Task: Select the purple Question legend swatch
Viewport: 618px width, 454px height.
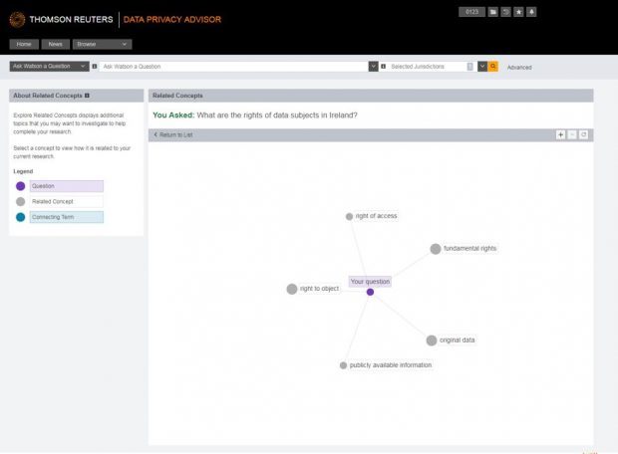Action: pos(21,186)
